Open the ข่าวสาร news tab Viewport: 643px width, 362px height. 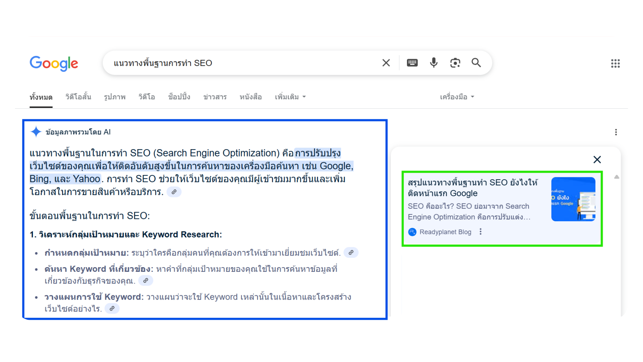[215, 97]
